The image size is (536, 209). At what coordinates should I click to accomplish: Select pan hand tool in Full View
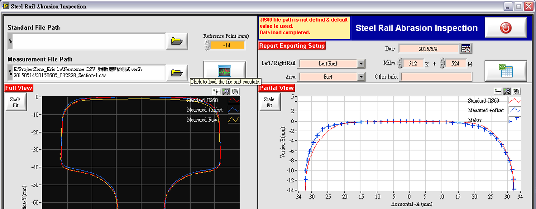pyautogui.click(x=235, y=91)
